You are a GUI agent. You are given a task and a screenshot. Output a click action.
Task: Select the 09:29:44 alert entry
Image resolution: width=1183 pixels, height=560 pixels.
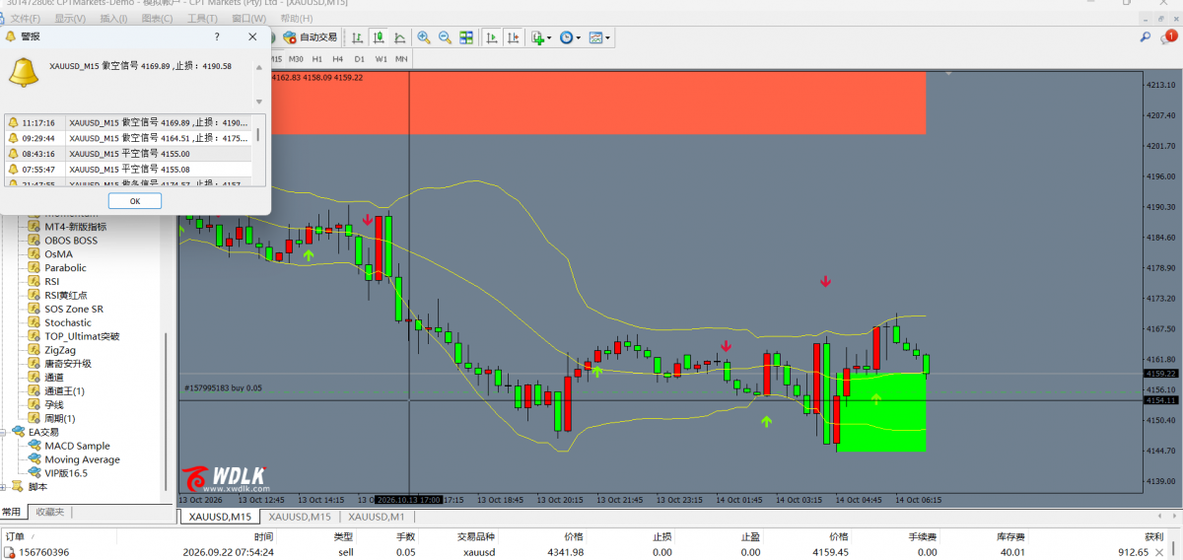click(x=128, y=138)
